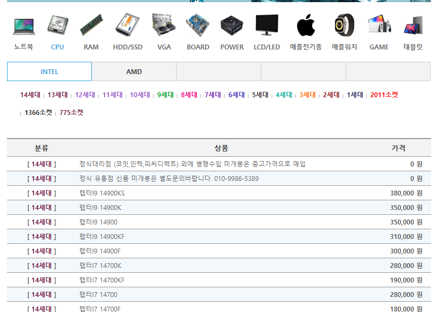Open the 775소켓 socket link
This screenshot has height=312, width=437.
coord(71,113)
